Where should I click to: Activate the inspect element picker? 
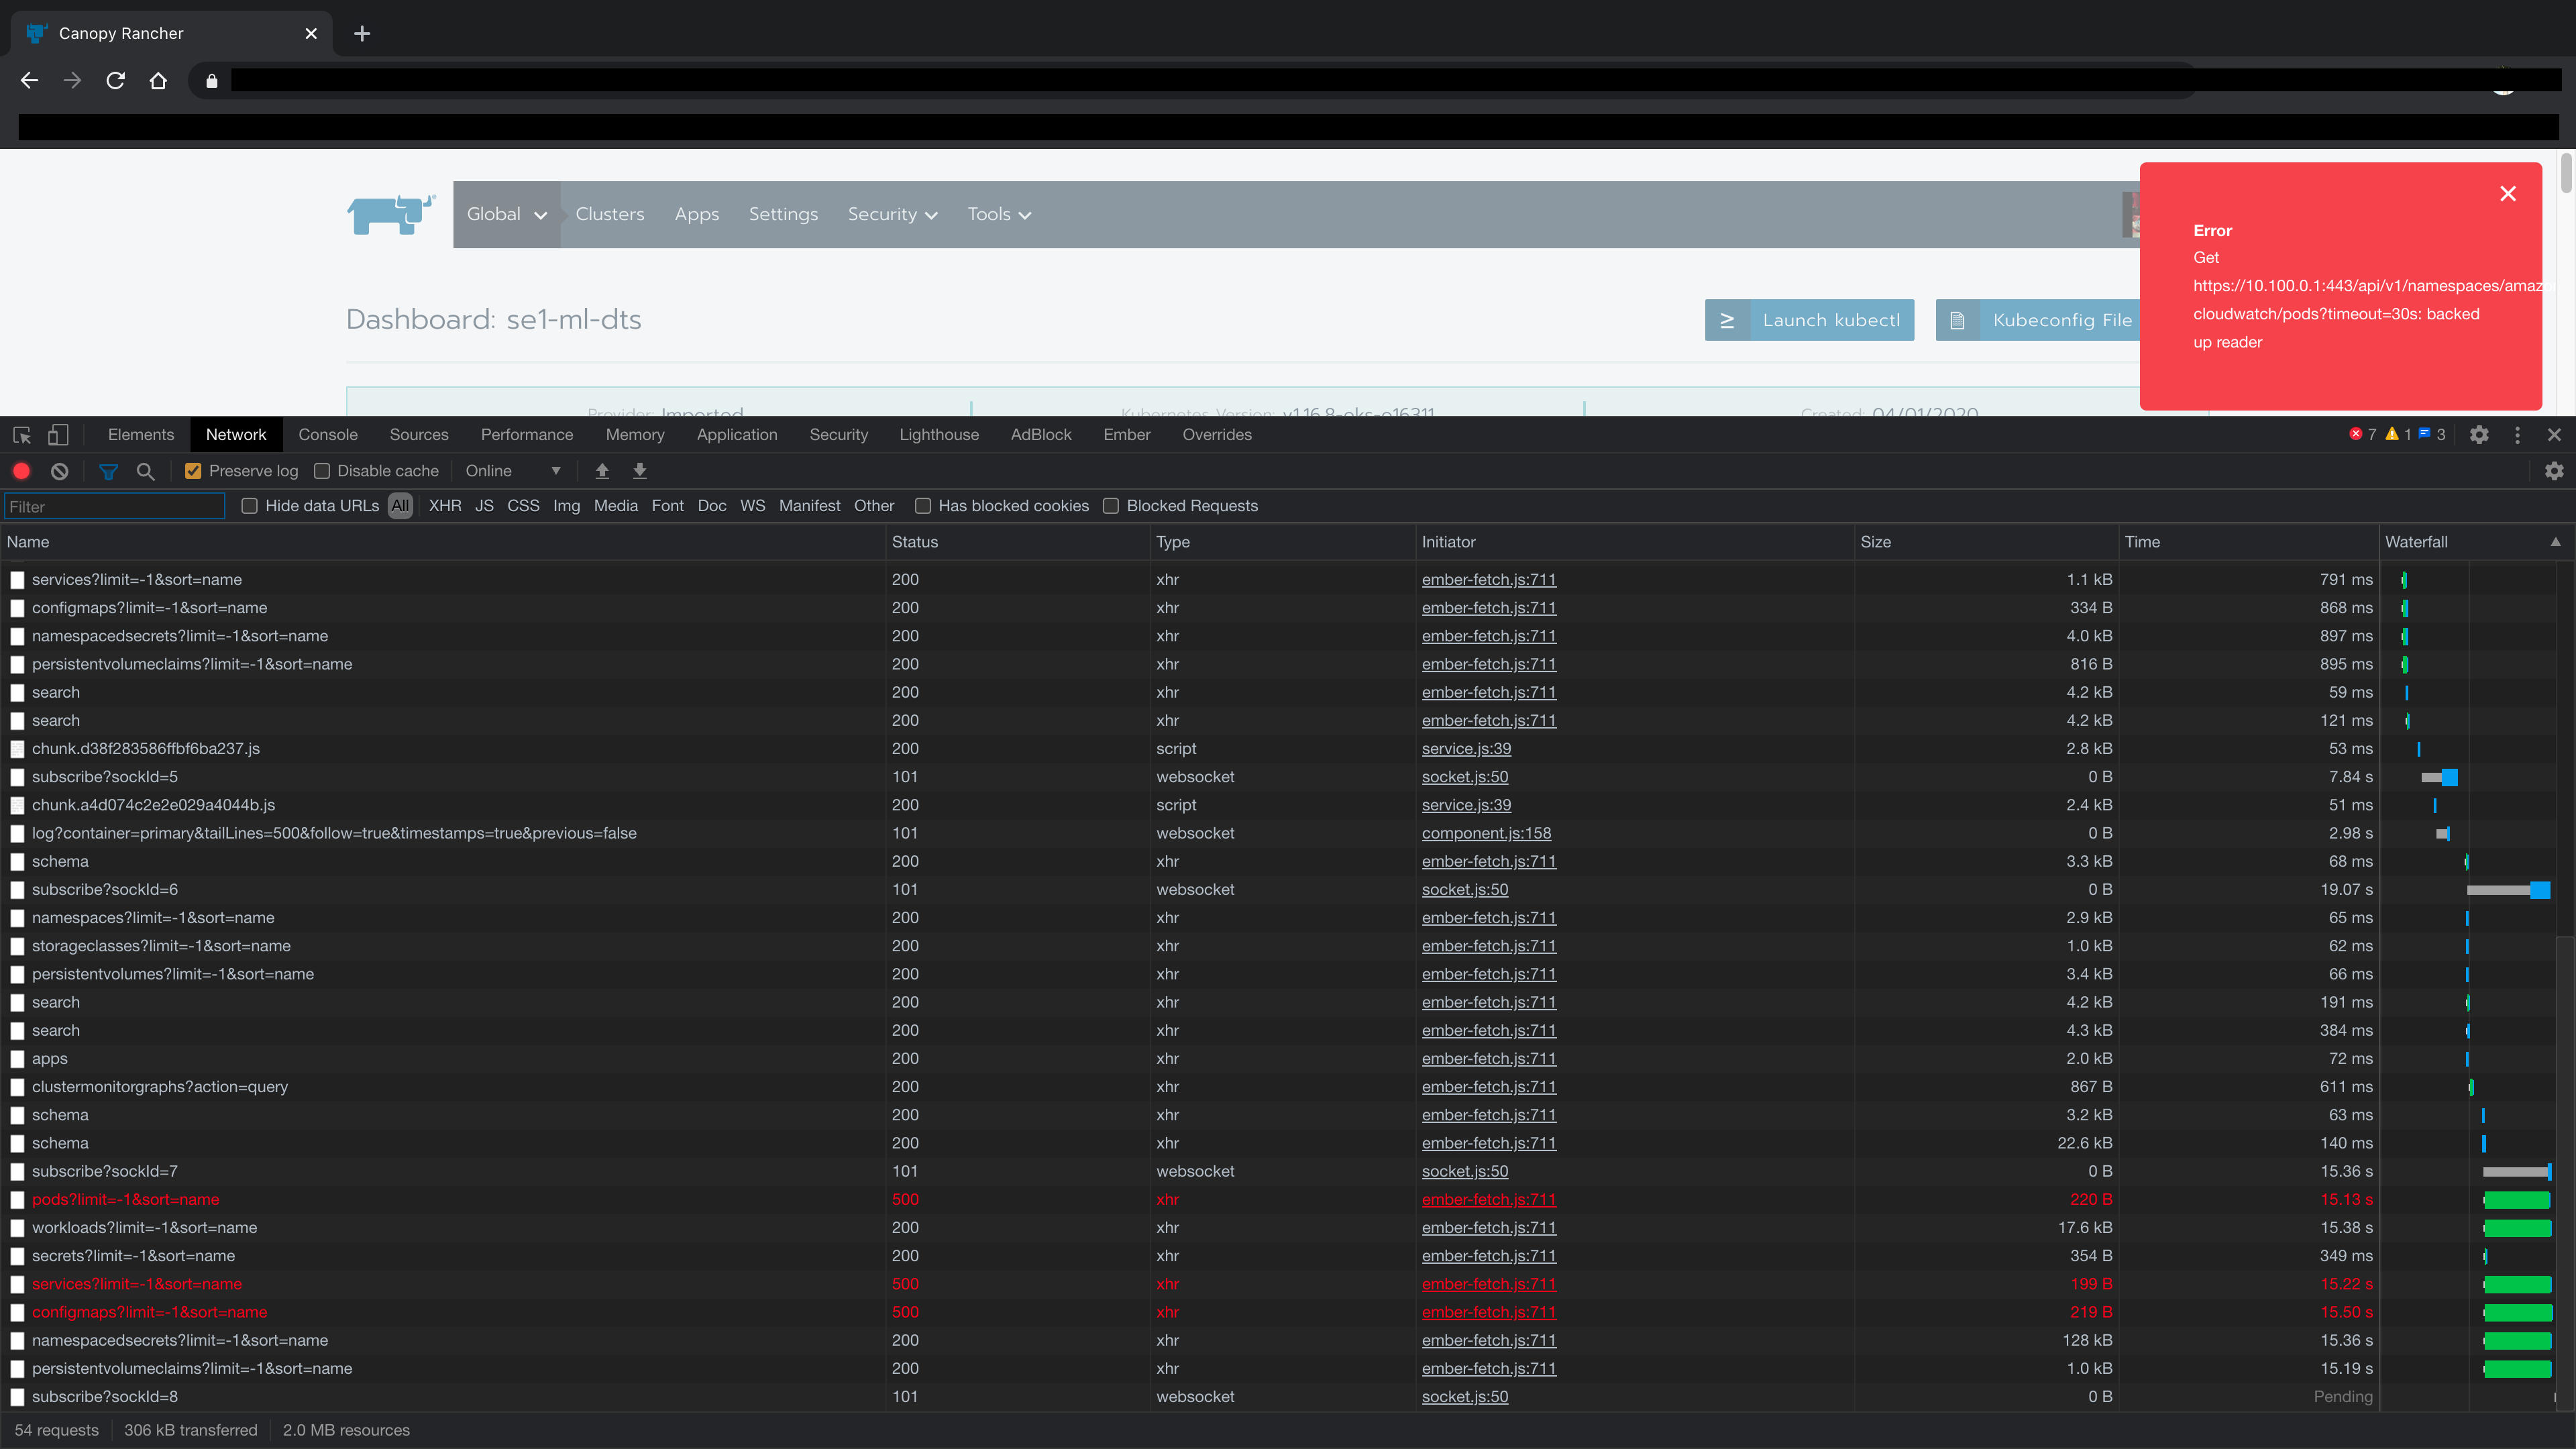(x=22, y=435)
